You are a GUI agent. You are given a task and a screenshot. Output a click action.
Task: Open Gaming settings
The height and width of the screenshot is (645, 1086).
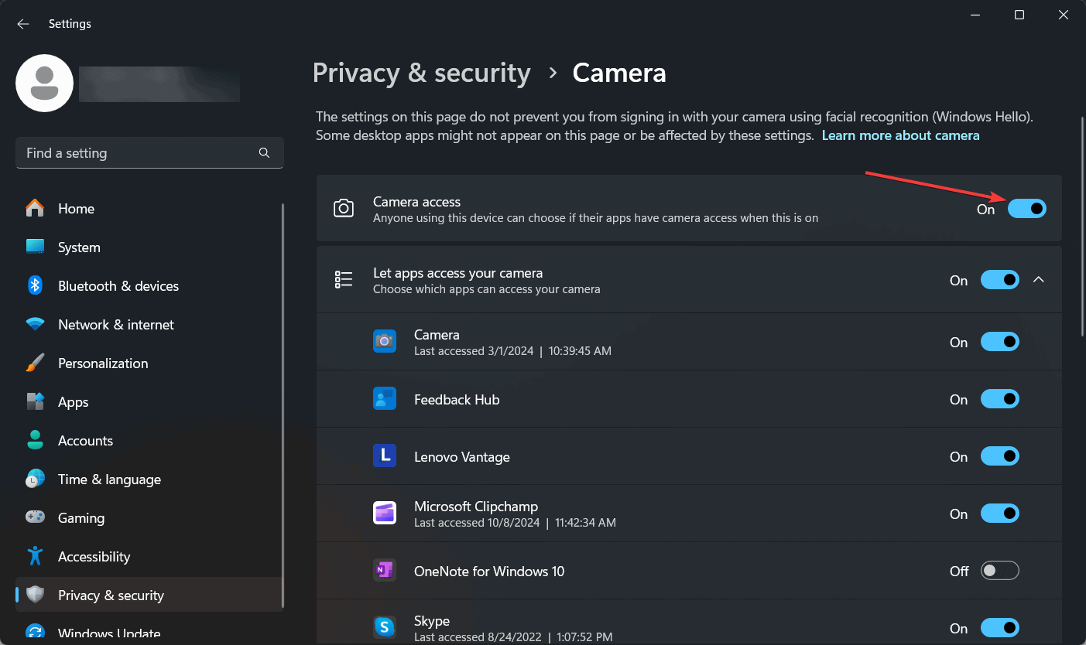[149, 518]
